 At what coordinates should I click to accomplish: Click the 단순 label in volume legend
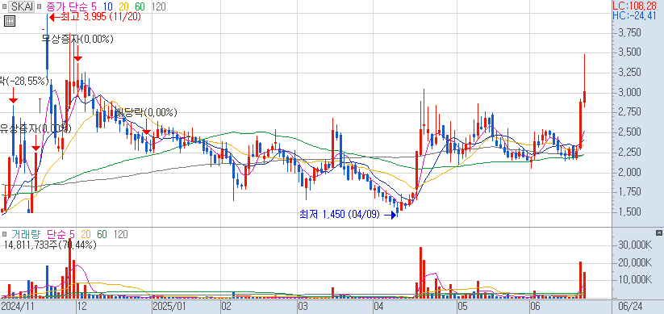click(56, 234)
